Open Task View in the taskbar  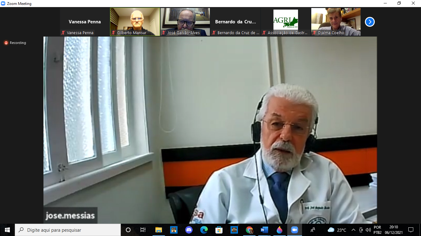pyautogui.click(x=143, y=230)
